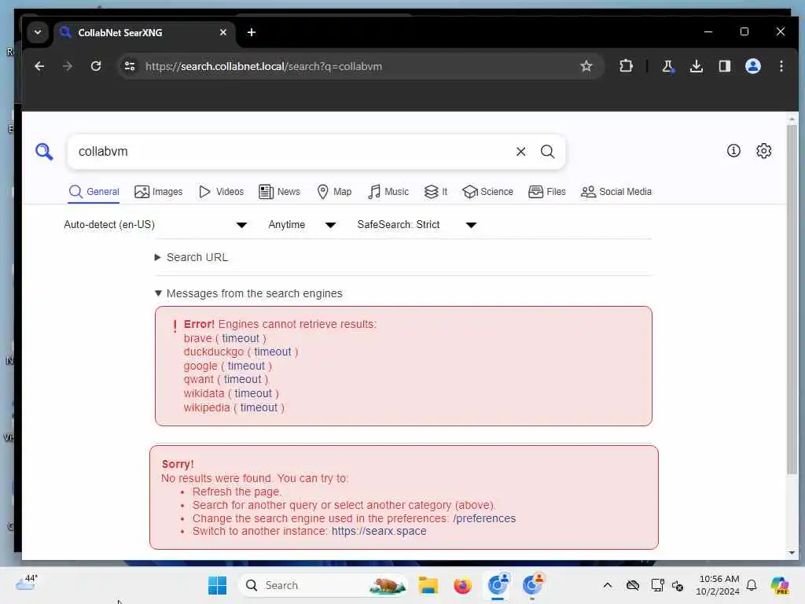Switch to Images category
Viewport: 805px width, 604px height.
click(x=158, y=192)
